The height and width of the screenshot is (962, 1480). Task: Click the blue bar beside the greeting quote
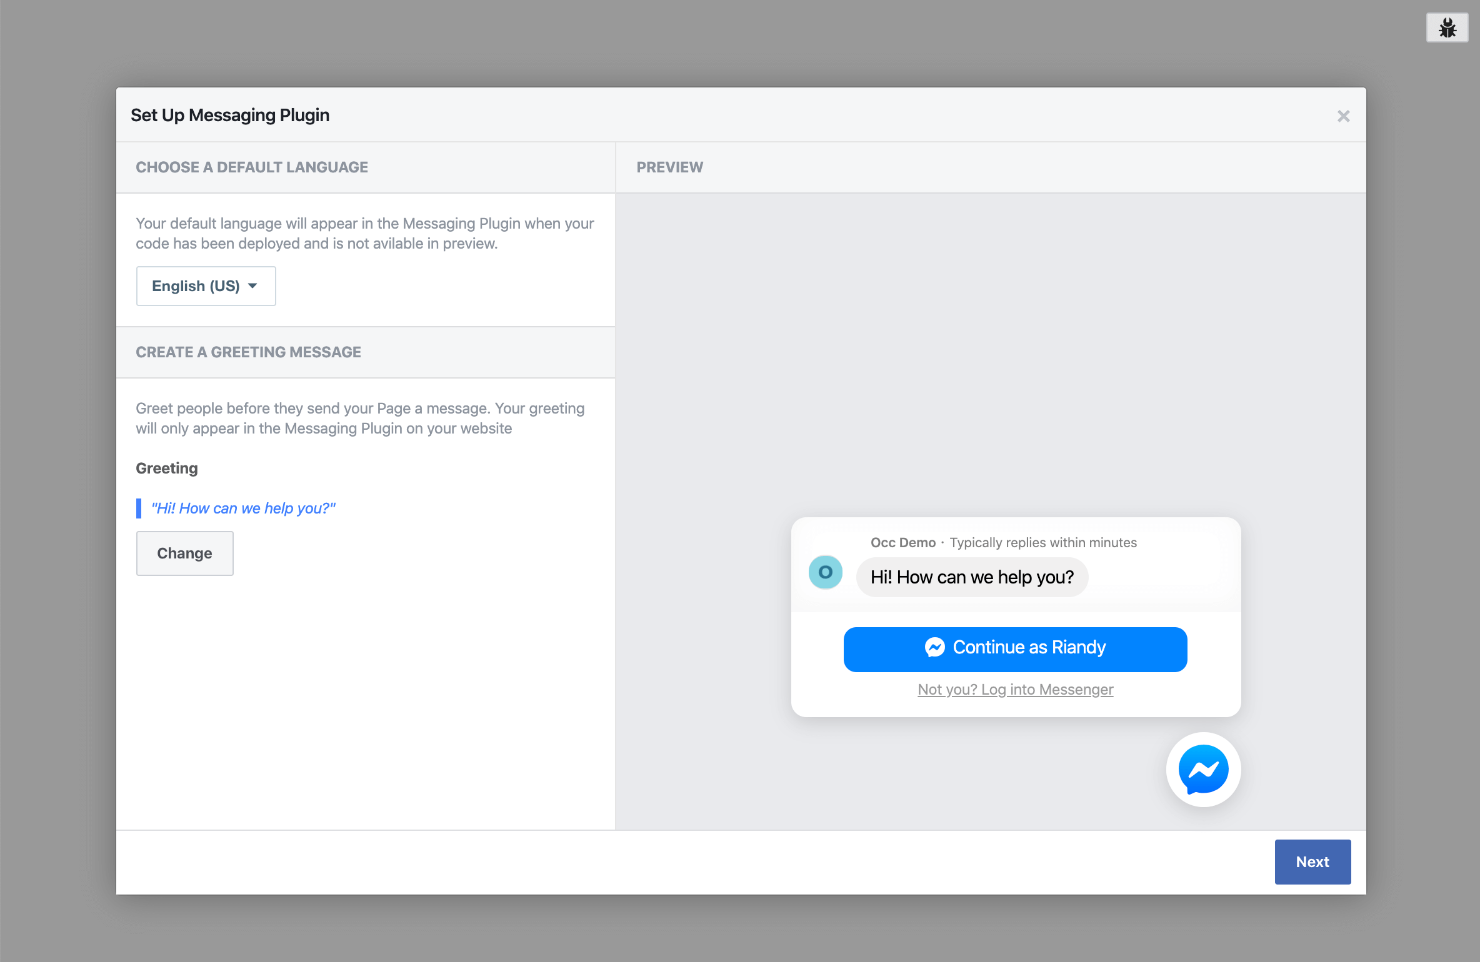click(x=139, y=508)
